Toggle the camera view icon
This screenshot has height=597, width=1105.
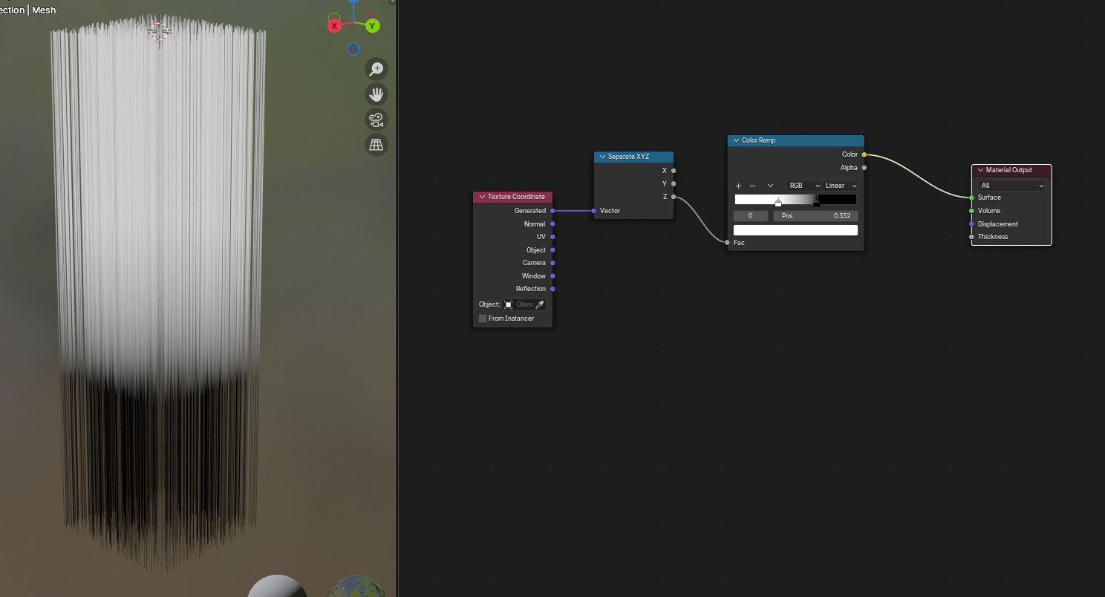[377, 120]
